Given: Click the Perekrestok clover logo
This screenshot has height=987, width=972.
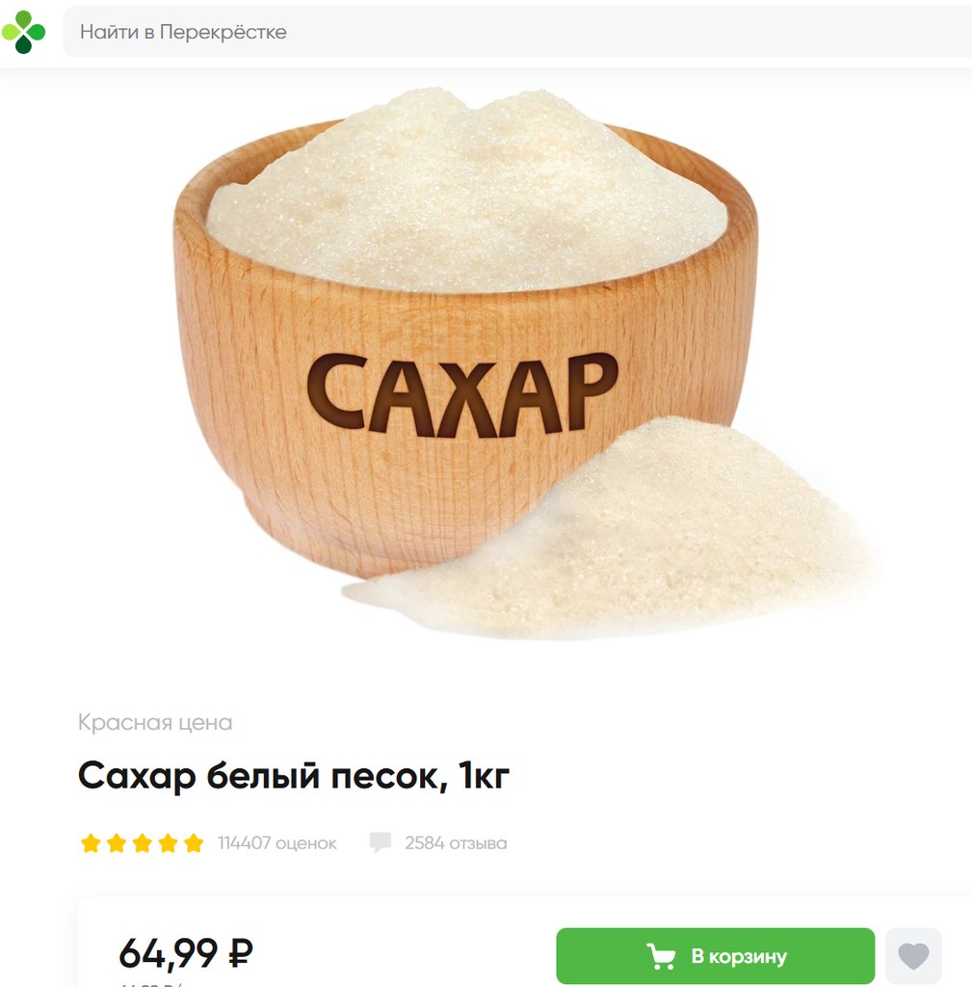Looking at the screenshot, I should (23, 32).
